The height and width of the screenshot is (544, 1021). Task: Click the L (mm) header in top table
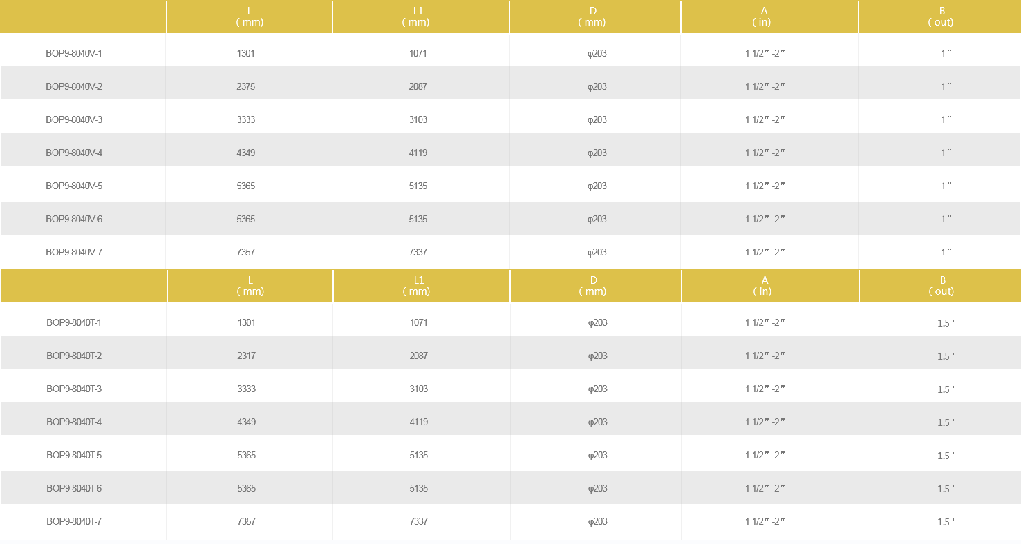tap(250, 17)
